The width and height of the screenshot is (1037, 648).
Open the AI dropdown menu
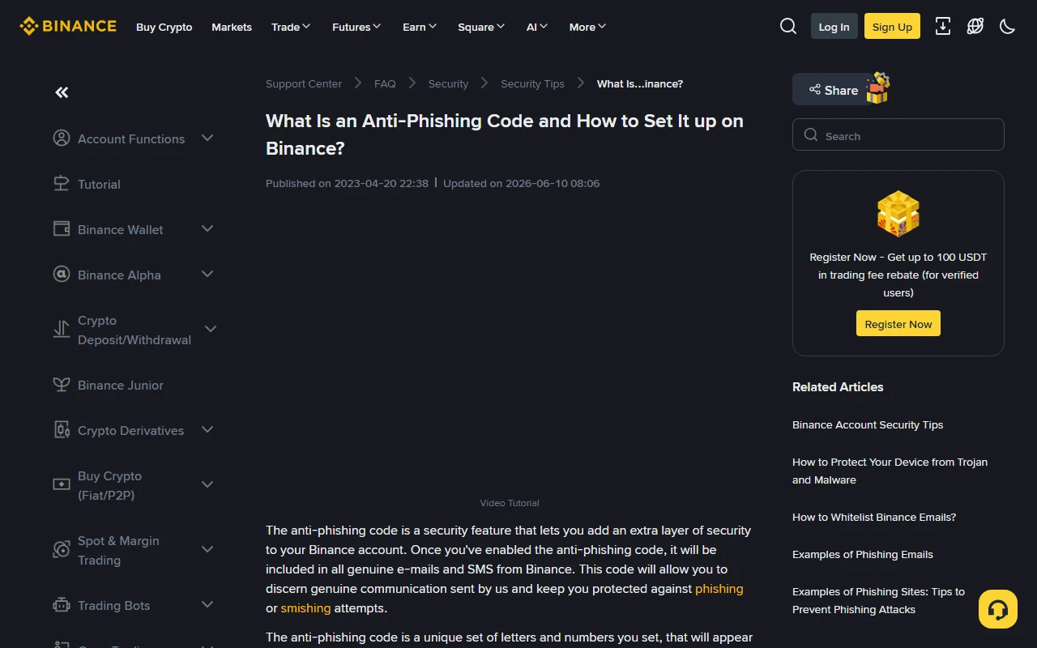point(537,27)
